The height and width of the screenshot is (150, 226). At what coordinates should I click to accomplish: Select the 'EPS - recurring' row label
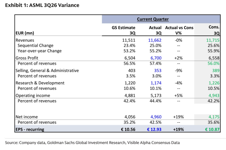pyautogui.click(x=30, y=130)
